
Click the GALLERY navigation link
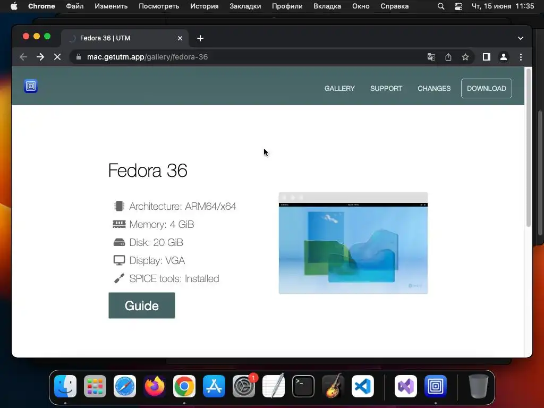pos(339,89)
